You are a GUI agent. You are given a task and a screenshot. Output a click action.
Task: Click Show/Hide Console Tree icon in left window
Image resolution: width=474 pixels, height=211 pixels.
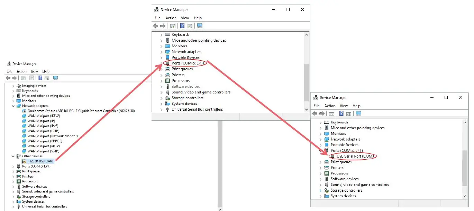pos(23,78)
